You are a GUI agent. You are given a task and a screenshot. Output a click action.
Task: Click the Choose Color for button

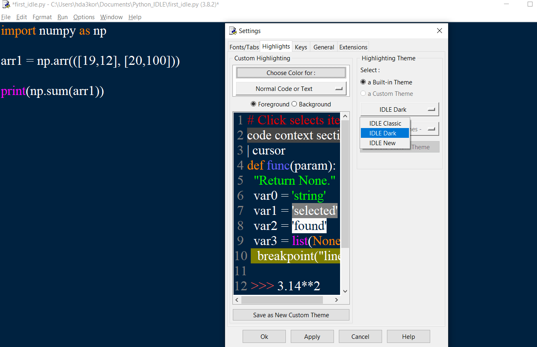[x=291, y=73]
